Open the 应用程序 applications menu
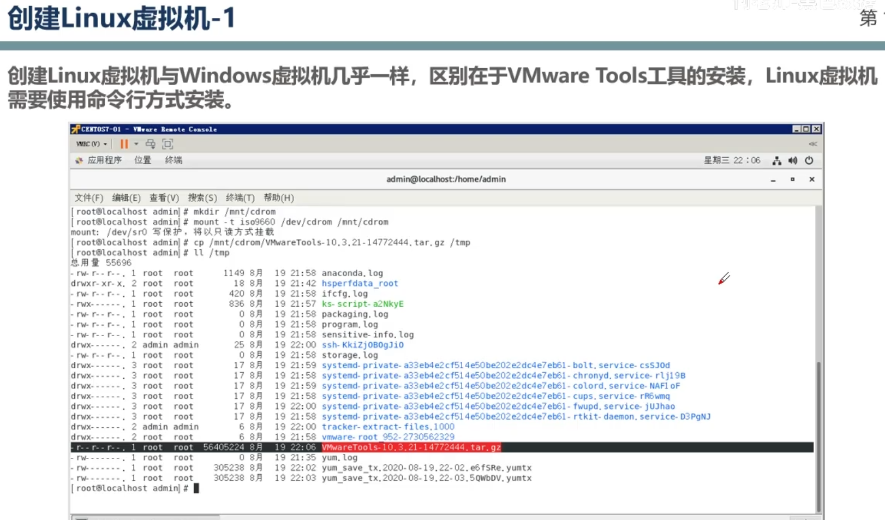The height and width of the screenshot is (520, 885). click(x=99, y=160)
